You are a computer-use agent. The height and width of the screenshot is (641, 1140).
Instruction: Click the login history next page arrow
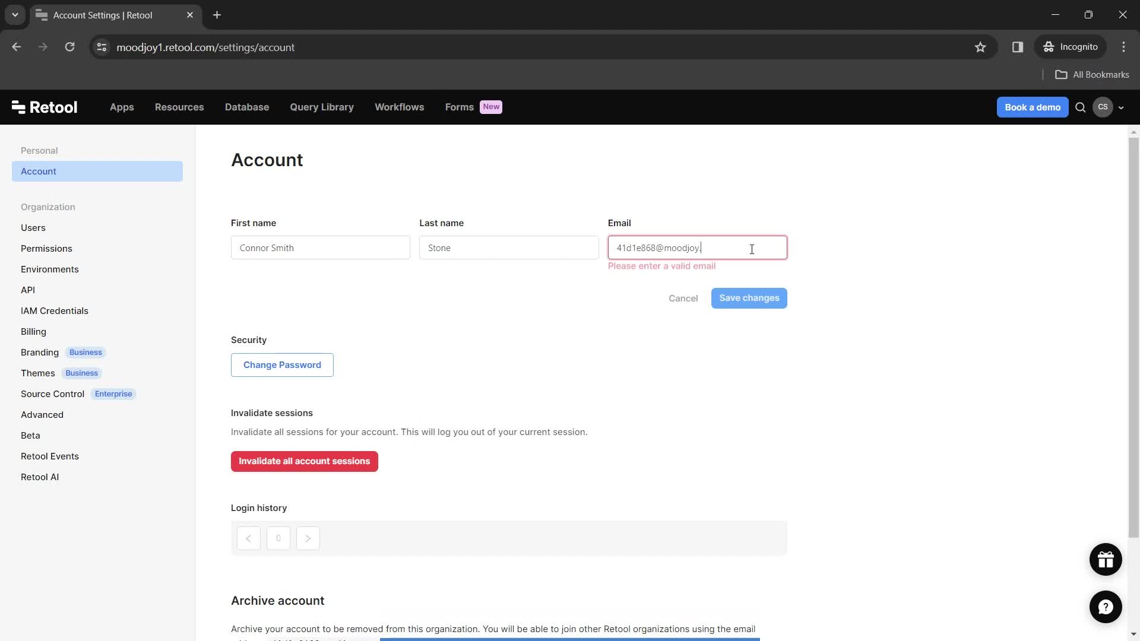[308, 538]
